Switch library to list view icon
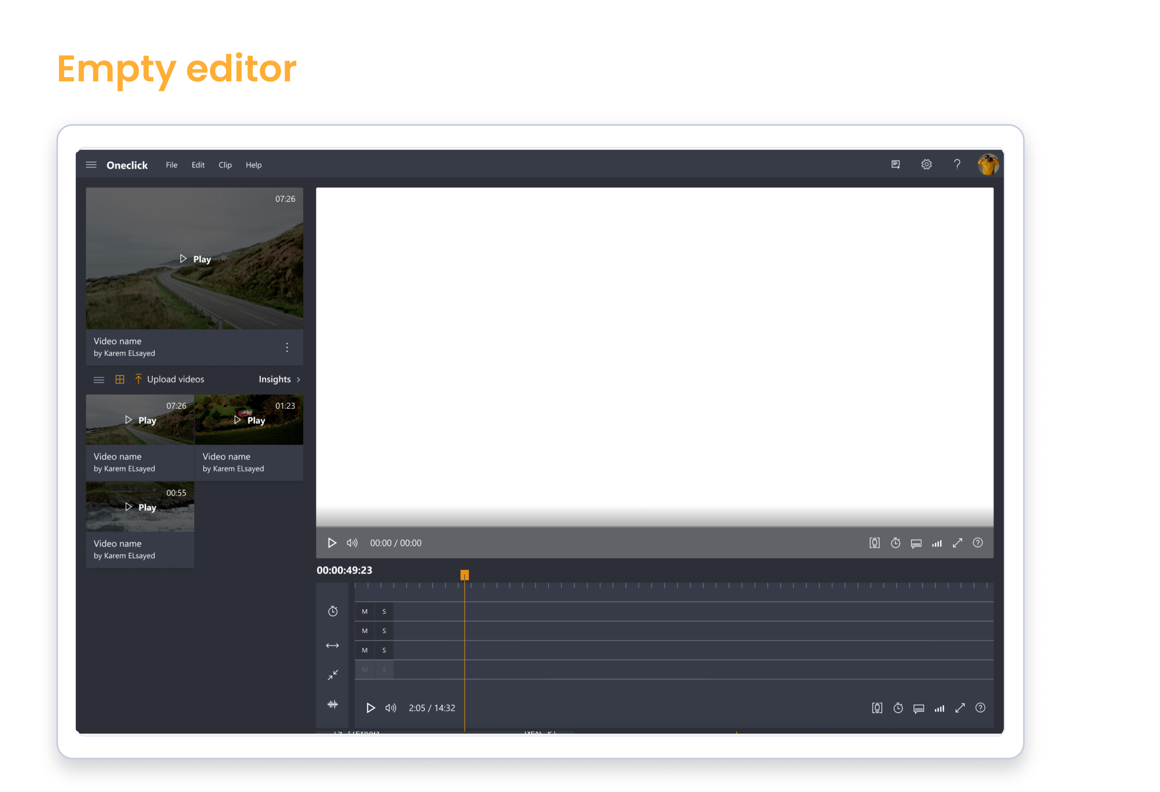 click(x=99, y=379)
